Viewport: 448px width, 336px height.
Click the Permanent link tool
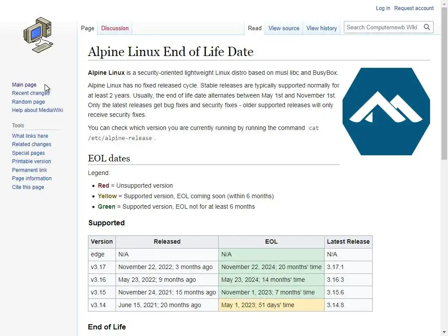(29, 170)
